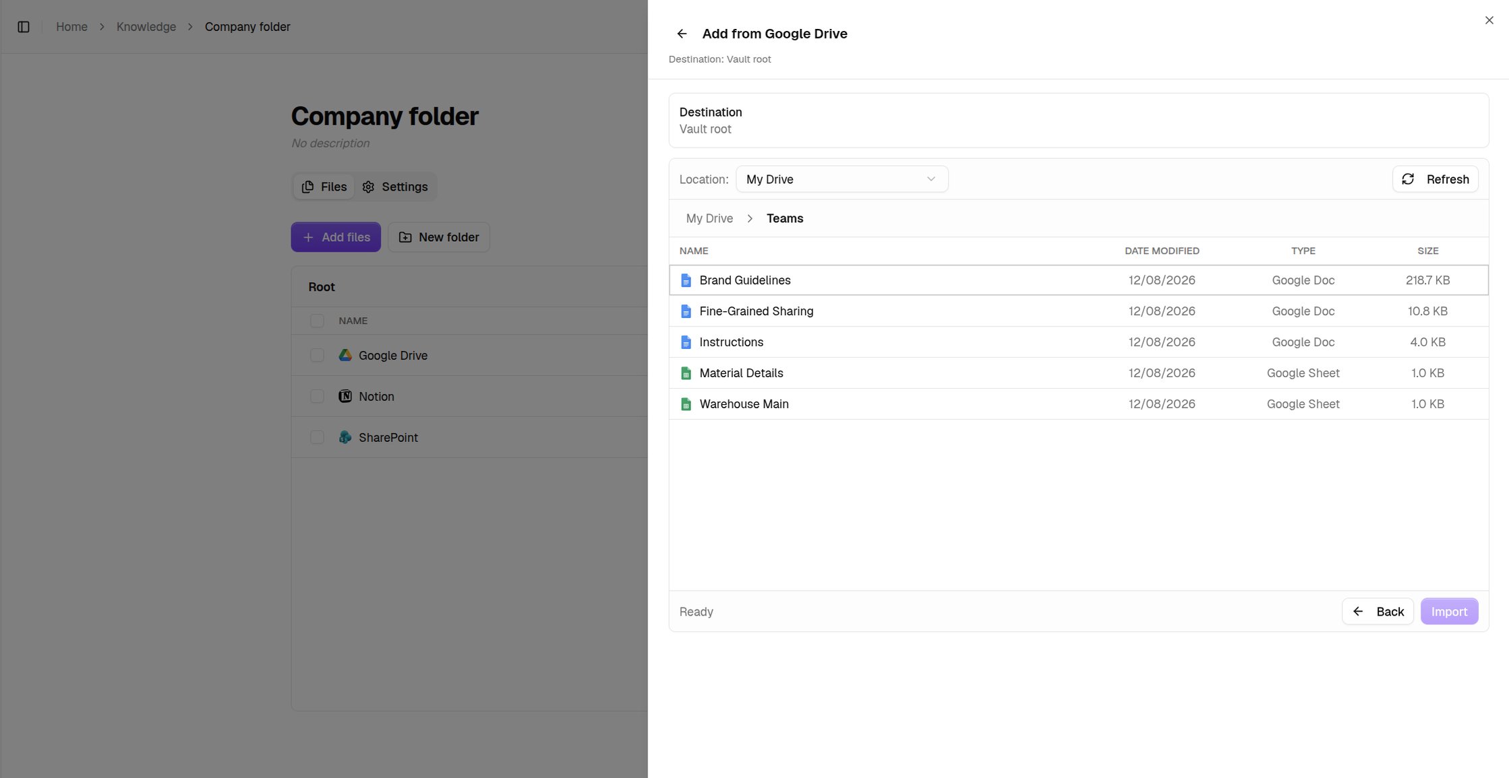
Task: Check the Google Drive row checkbox
Action: (317, 355)
